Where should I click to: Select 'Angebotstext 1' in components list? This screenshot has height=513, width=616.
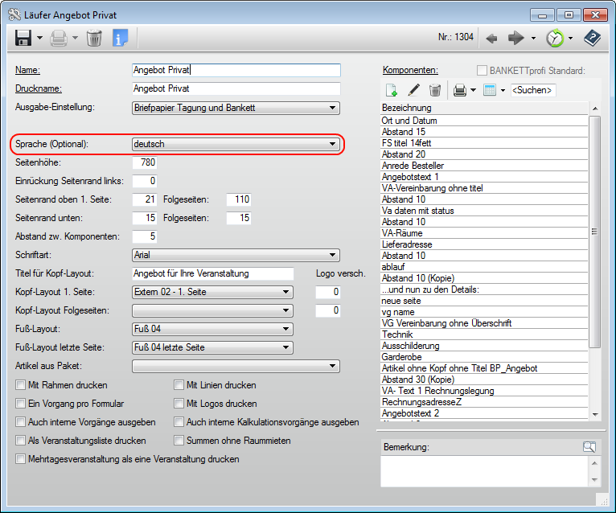(x=410, y=176)
